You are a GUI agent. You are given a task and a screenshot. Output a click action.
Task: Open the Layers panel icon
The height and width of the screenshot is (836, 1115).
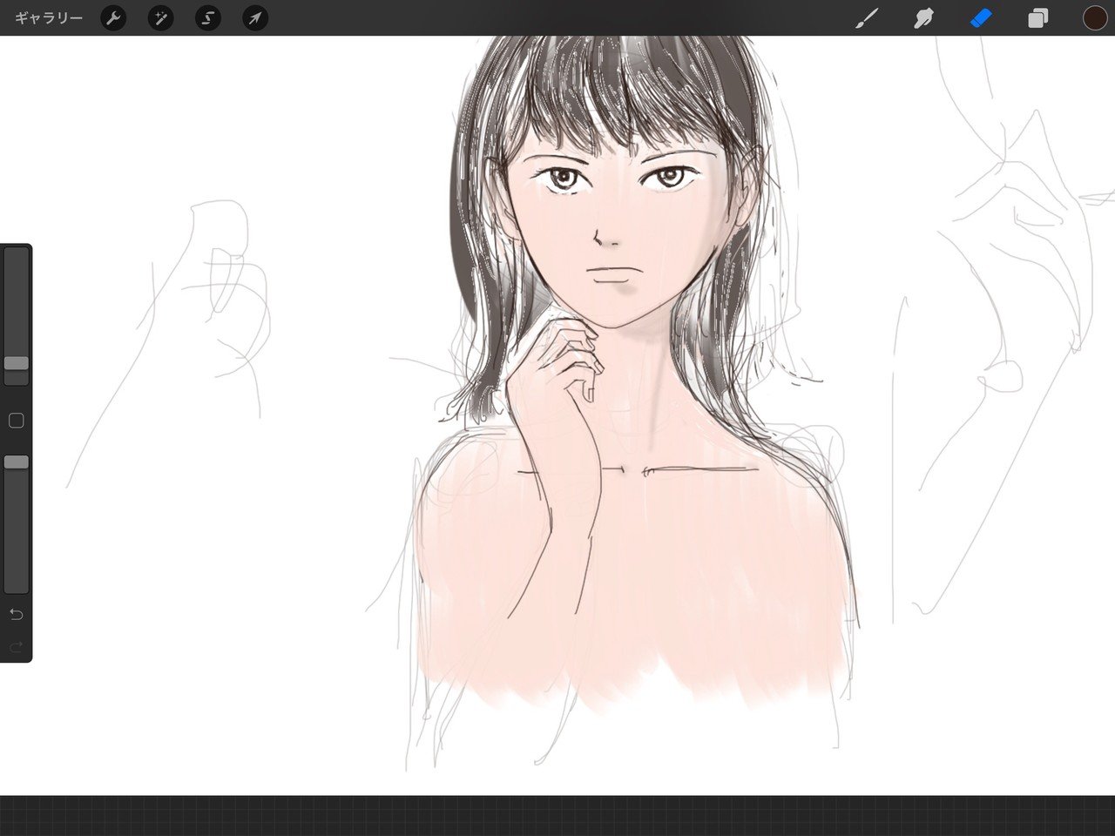click(x=1037, y=18)
